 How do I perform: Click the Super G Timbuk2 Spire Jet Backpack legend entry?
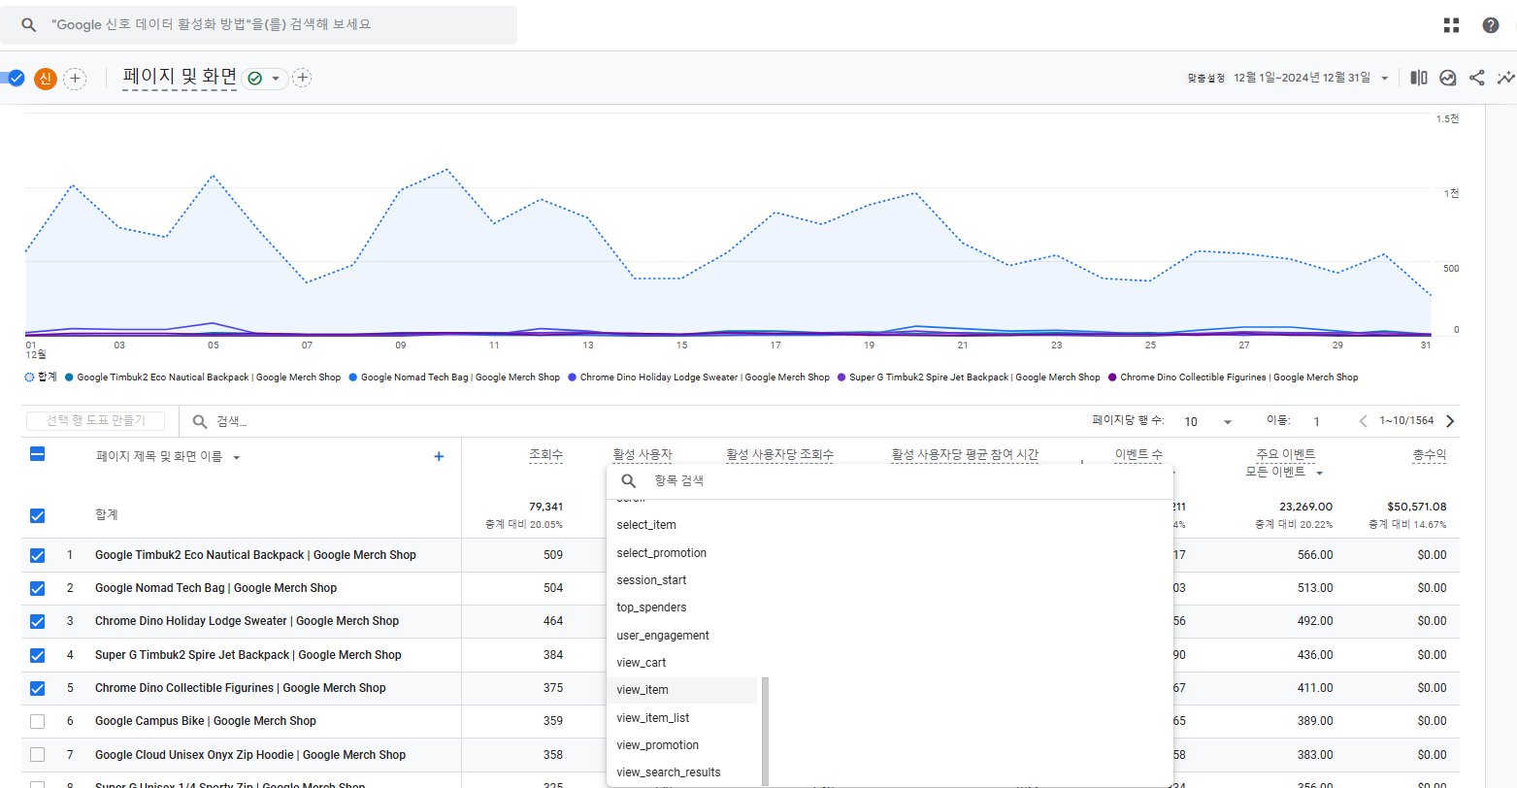pos(968,378)
